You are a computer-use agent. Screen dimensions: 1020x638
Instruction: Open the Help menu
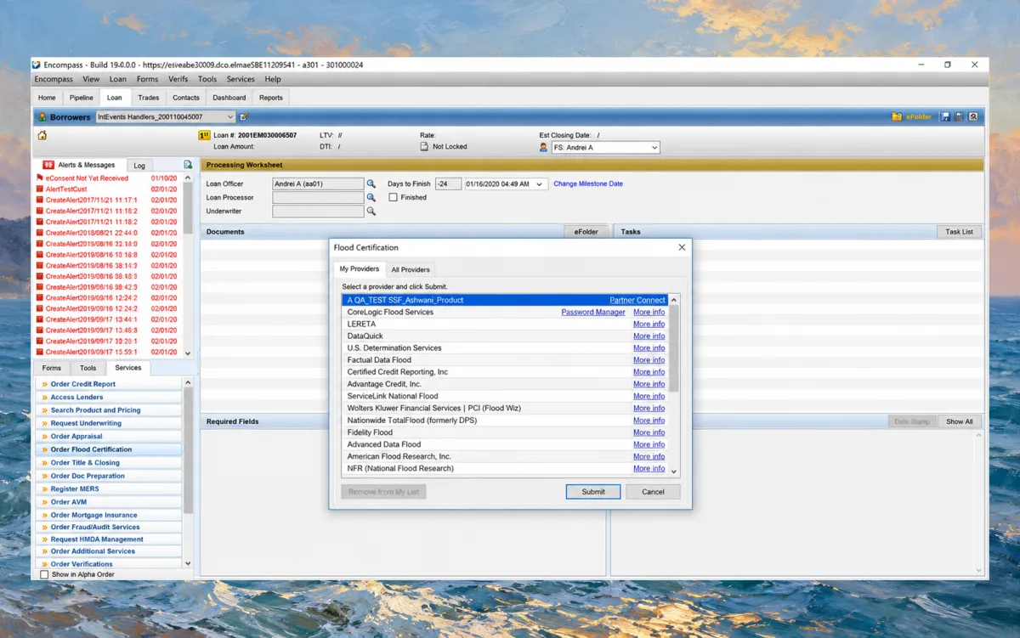point(273,79)
